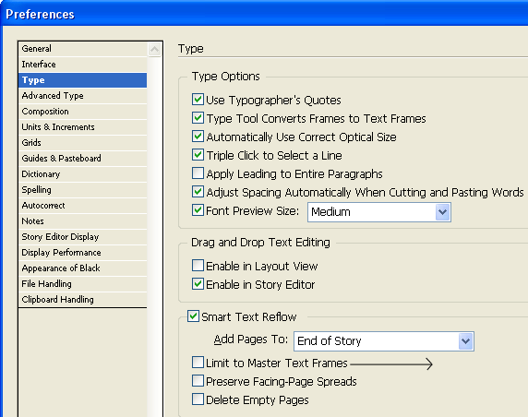Screen dimensions: 528x417
Task: Switch to Display Performance settings
Action: 83,253
